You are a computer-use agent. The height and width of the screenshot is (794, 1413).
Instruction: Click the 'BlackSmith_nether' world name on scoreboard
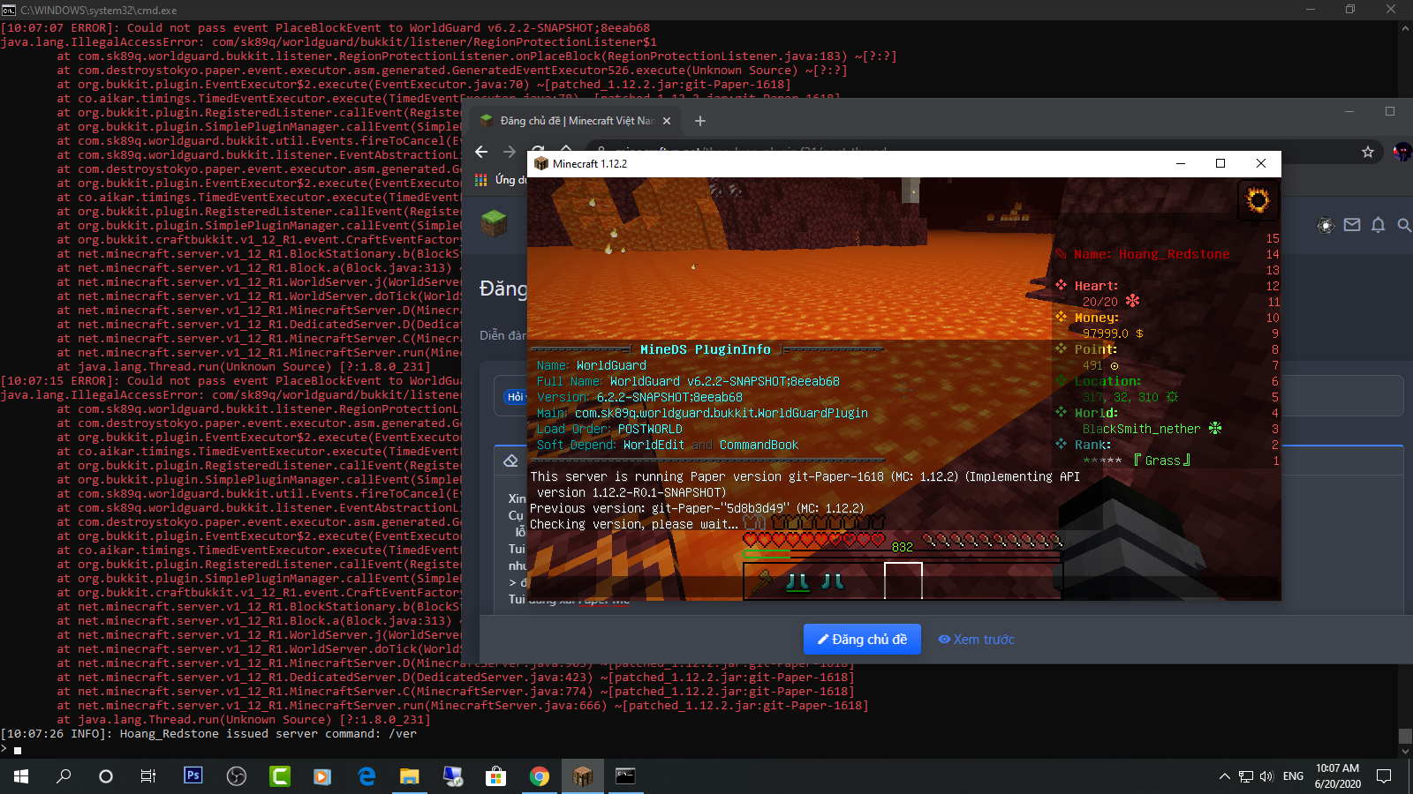point(1142,429)
